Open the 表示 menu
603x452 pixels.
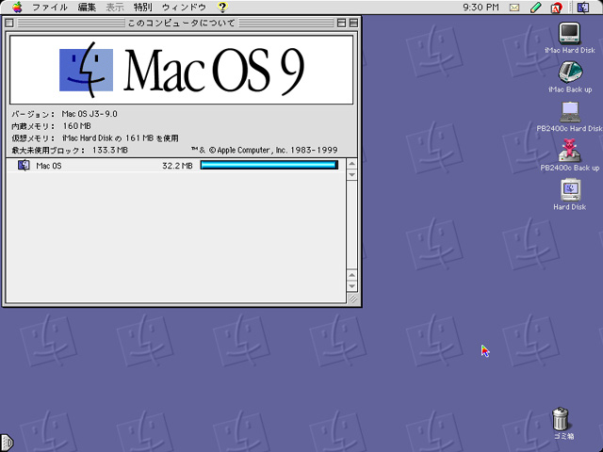(115, 7)
